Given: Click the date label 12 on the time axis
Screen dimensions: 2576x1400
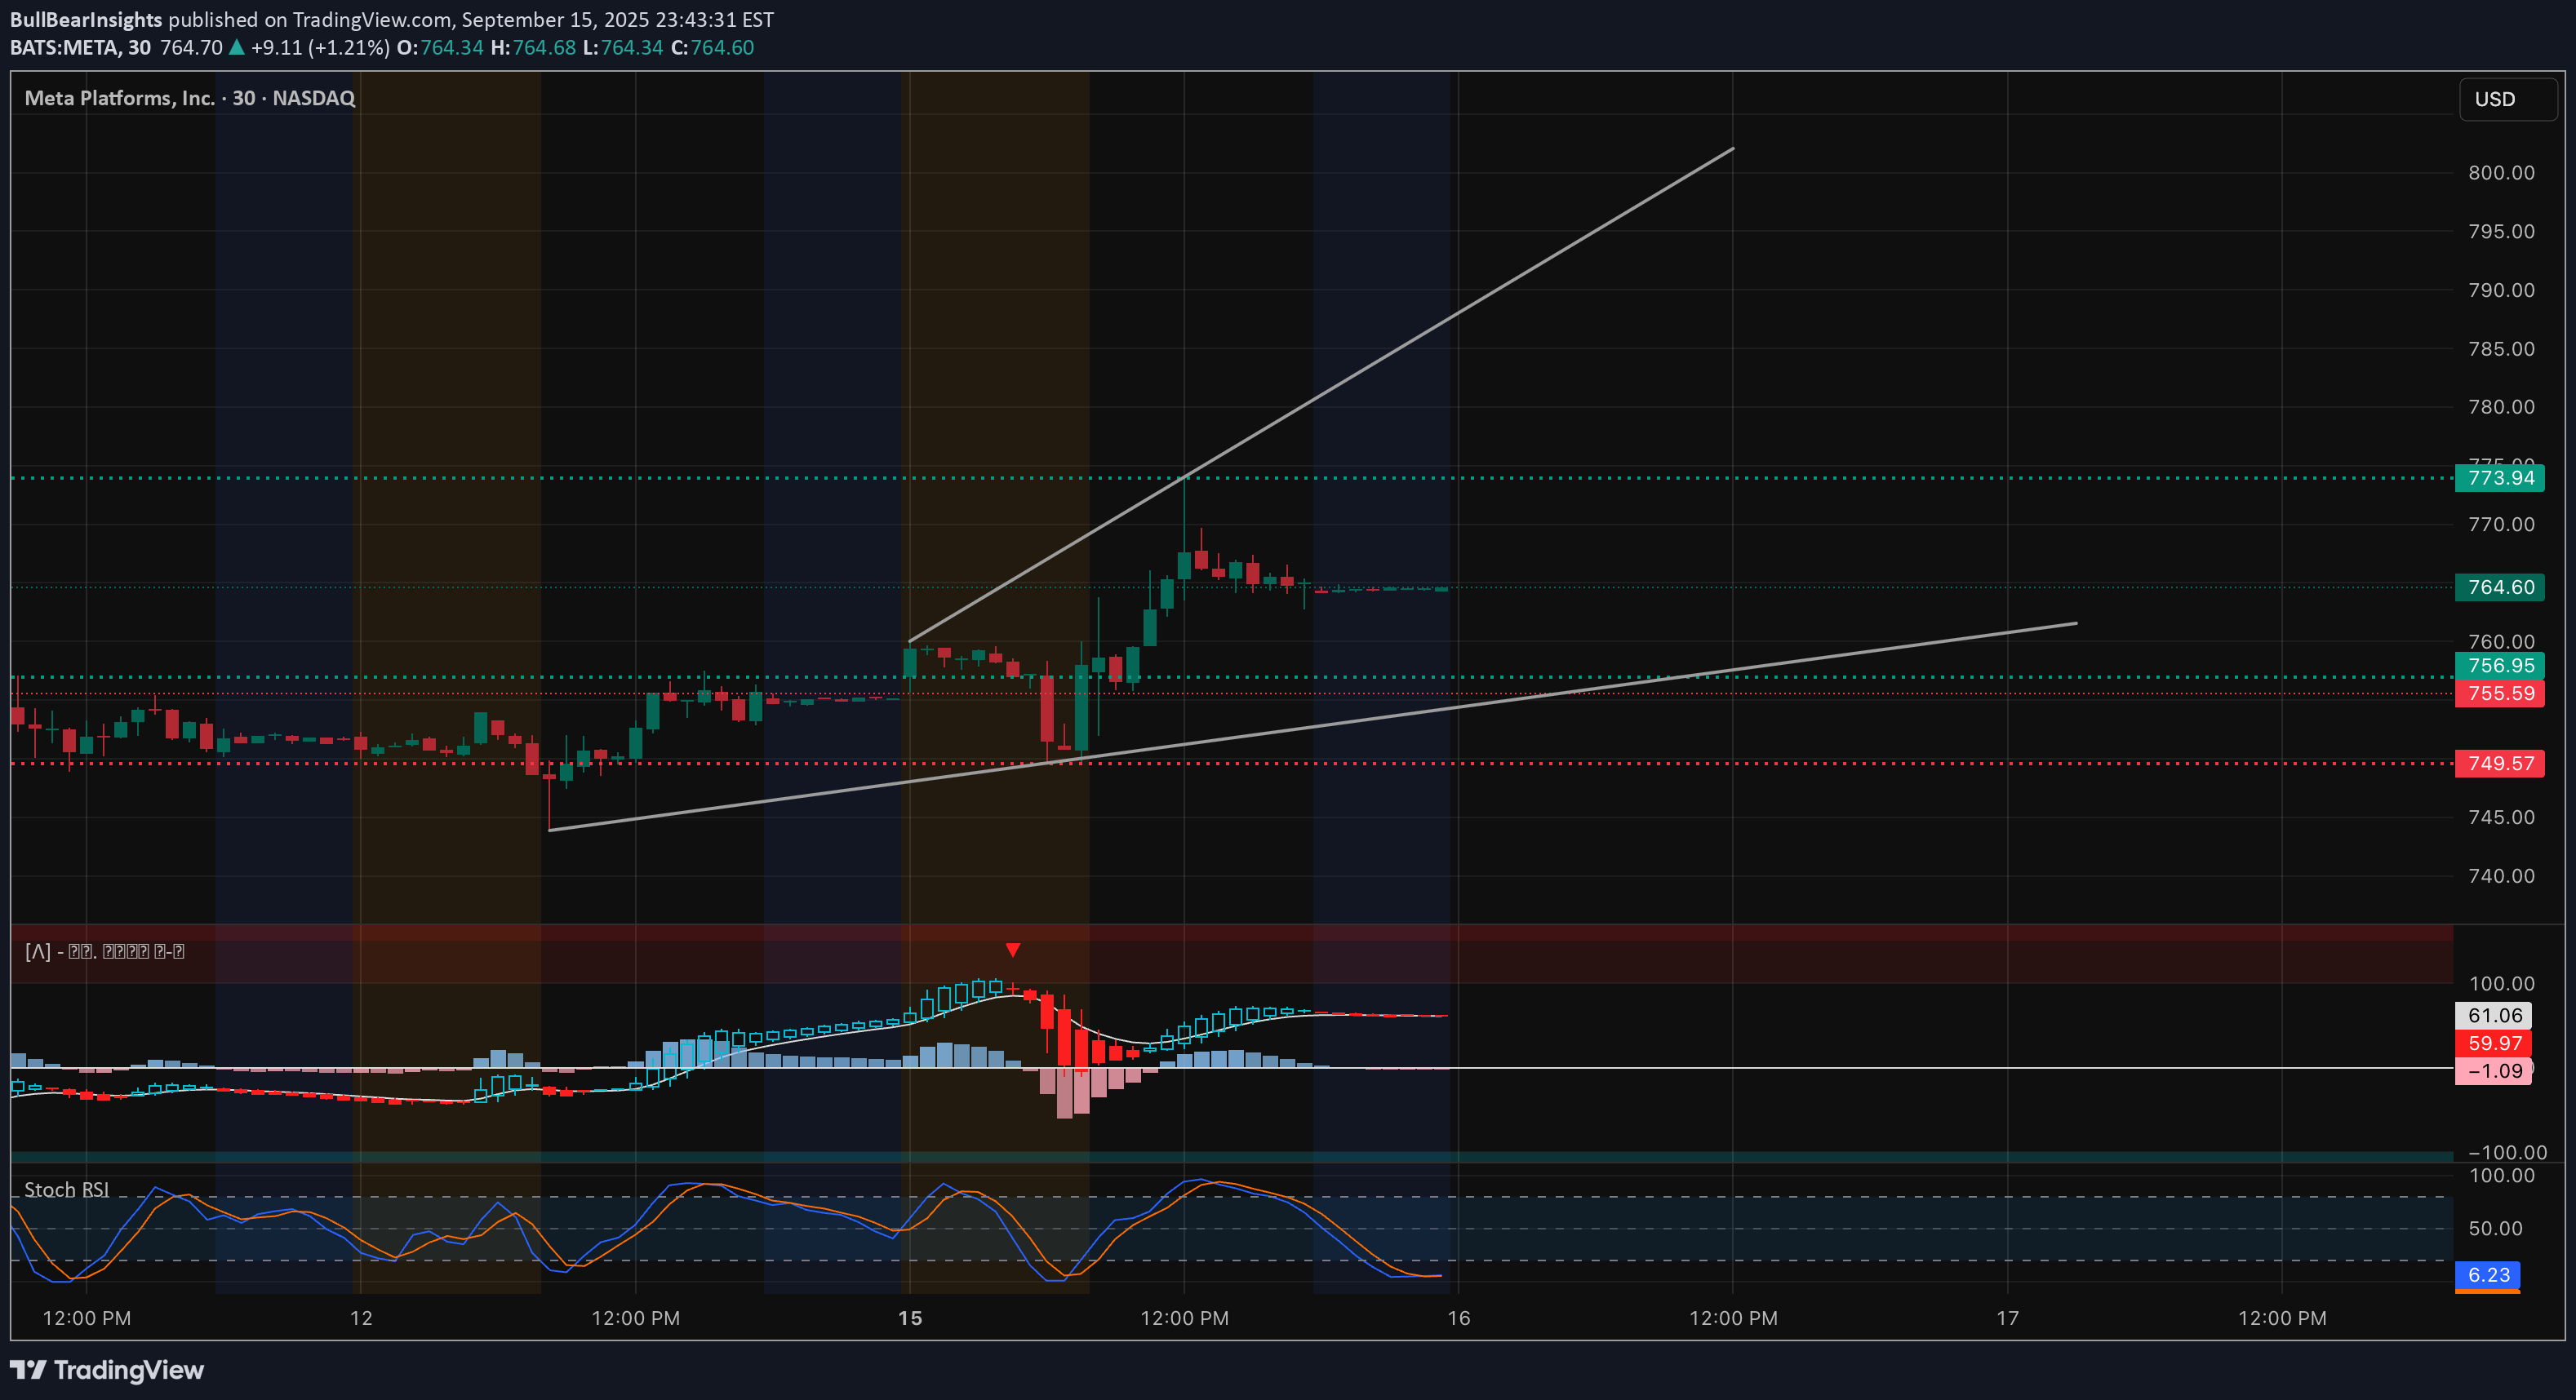Looking at the screenshot, I should [x=361, y=1318].
